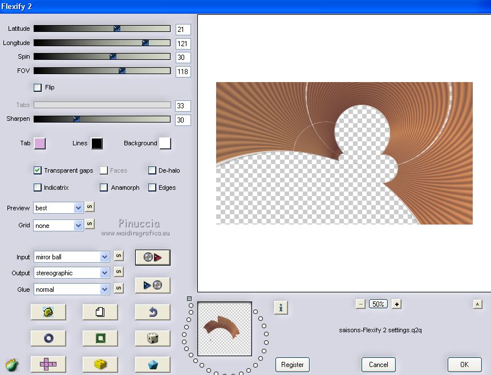This screenshot has height=375, width=491.
Task: Click the settings filename text
Action: 380,330
